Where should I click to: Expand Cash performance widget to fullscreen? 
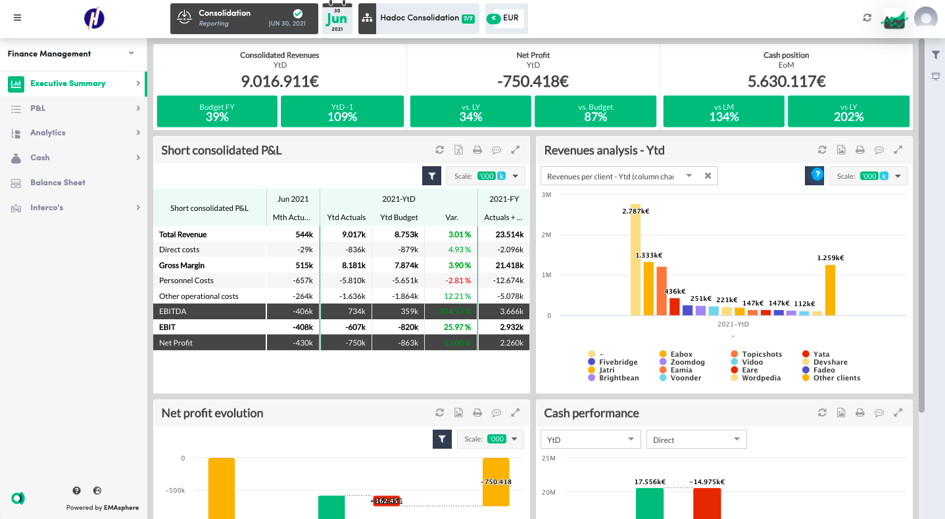click(898, 413)
